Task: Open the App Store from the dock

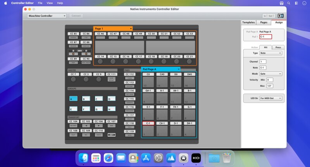Action: click(146, 158)
